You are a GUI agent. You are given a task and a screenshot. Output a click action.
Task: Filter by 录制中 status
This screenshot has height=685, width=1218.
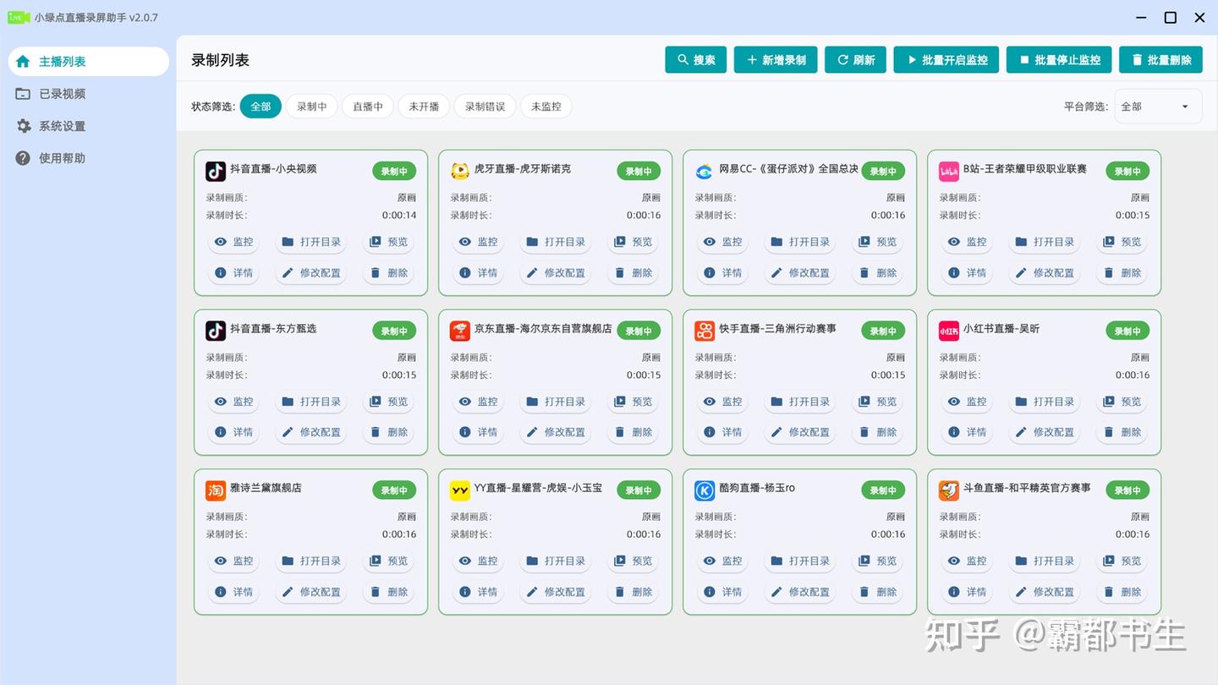[312, 107]
